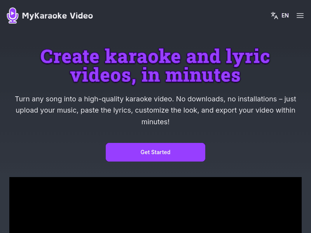Switch site language using the EN selector
Viewport: 311px width, 233px height.
285,16
